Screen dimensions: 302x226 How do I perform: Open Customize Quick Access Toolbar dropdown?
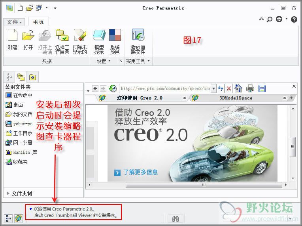(55, 8)
